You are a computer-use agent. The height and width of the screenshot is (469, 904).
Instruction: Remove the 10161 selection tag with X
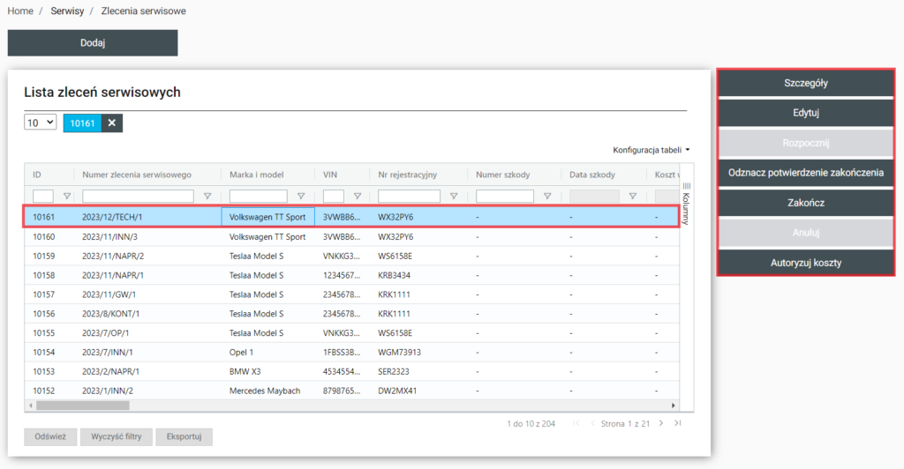(x=112, y=123)
